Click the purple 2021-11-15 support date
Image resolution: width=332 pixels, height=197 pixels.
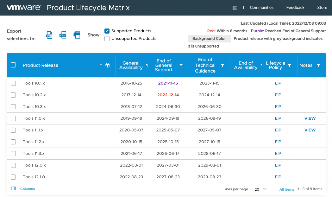click(168, 83)
